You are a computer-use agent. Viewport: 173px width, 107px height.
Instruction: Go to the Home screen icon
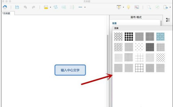[5, 7]
